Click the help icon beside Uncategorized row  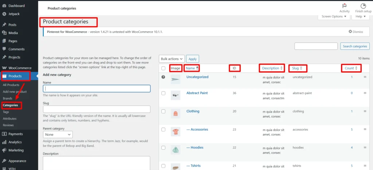pos(163,77)
